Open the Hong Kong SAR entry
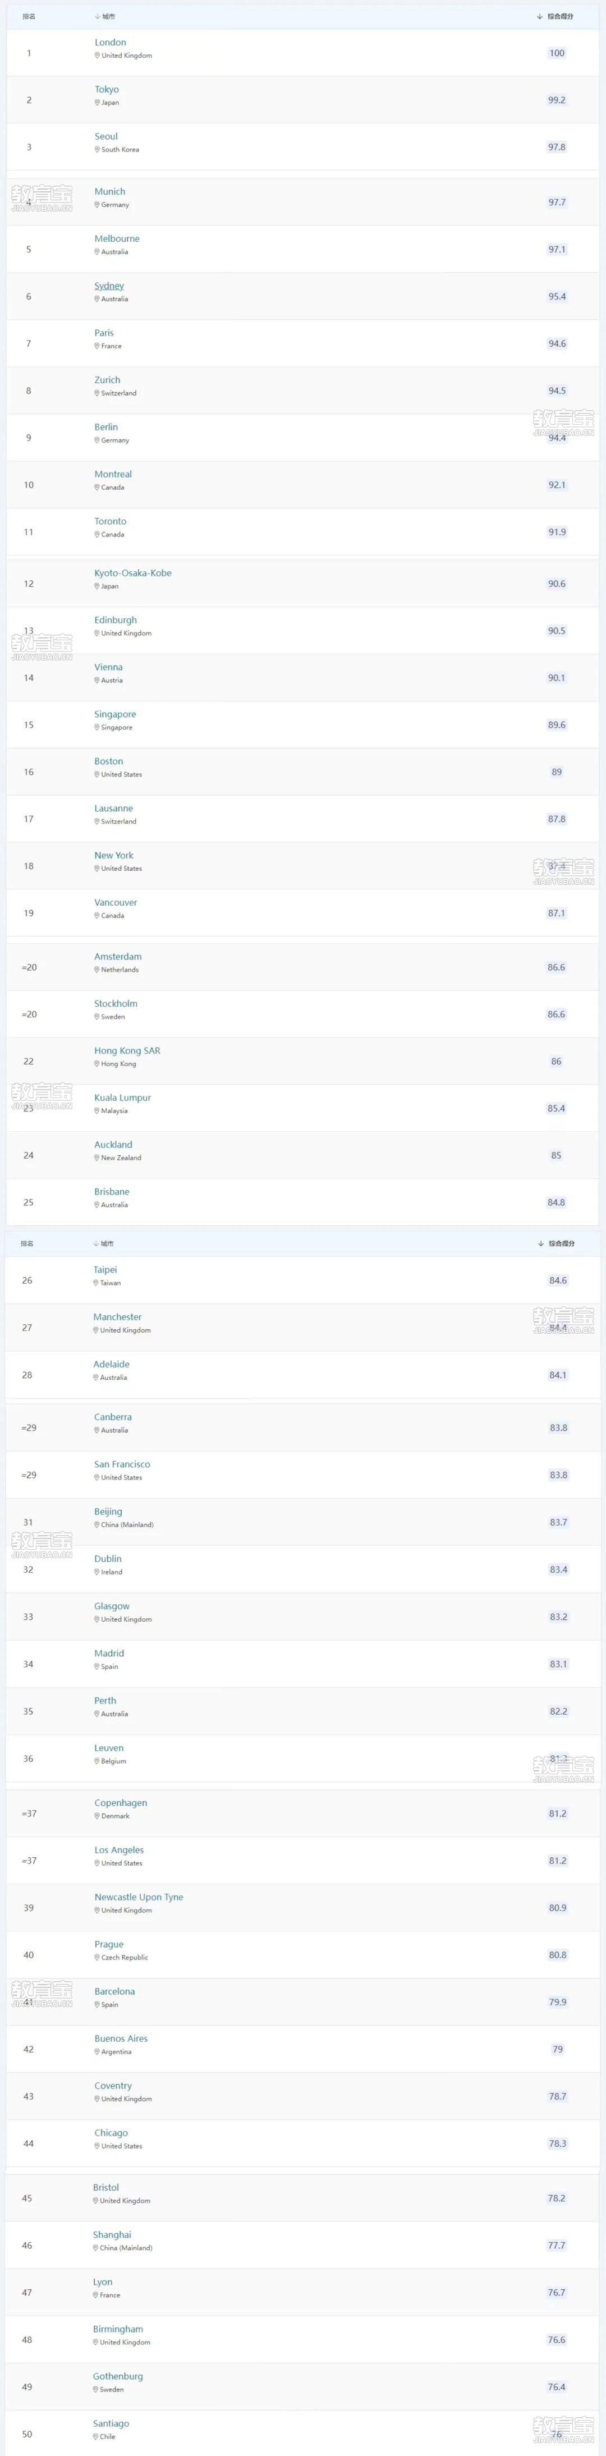606x2456 pixels. (127, 1050)
